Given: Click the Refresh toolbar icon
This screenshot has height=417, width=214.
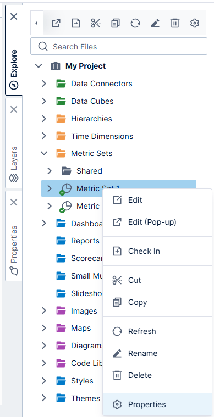Looking at the screenshot, I should tap(135, 24).
